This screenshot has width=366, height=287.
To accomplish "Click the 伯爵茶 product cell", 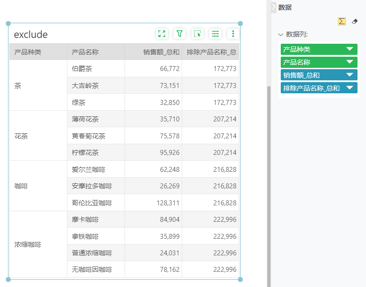I will point(96,69).
